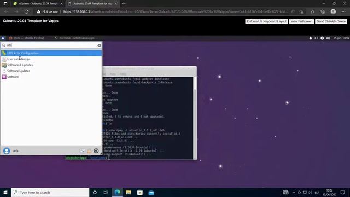Open a new browser tab

click(124, 4)
